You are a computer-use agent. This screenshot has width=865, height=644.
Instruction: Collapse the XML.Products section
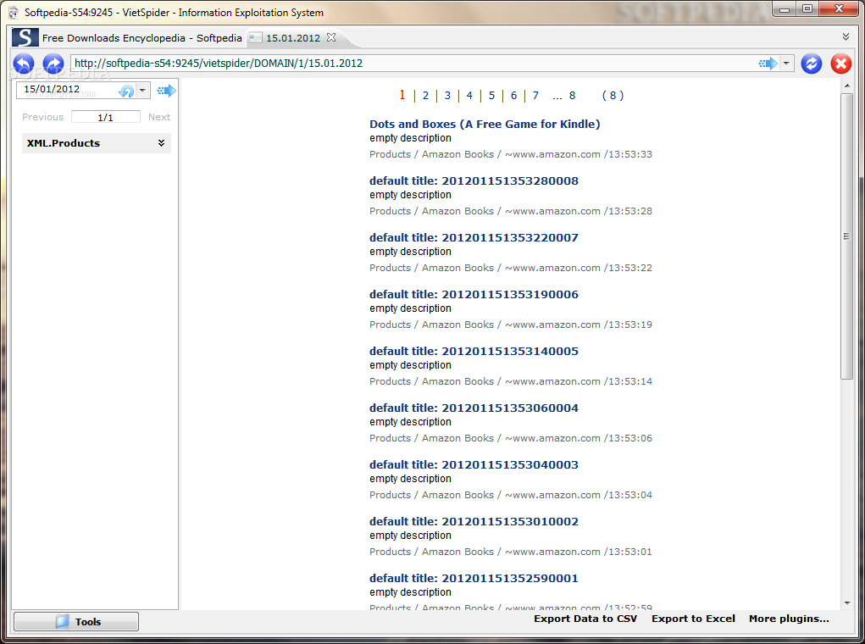click(161, 143)
